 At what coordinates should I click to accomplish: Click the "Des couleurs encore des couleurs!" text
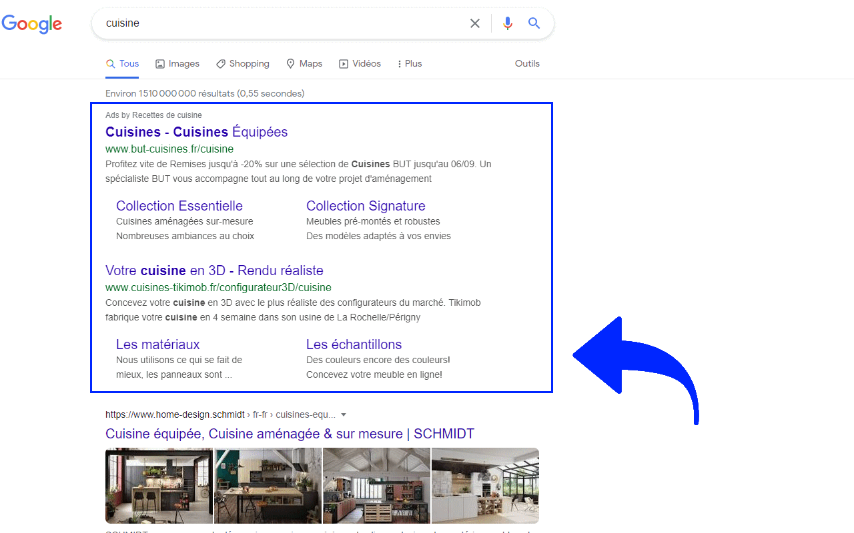click(378, 360)
